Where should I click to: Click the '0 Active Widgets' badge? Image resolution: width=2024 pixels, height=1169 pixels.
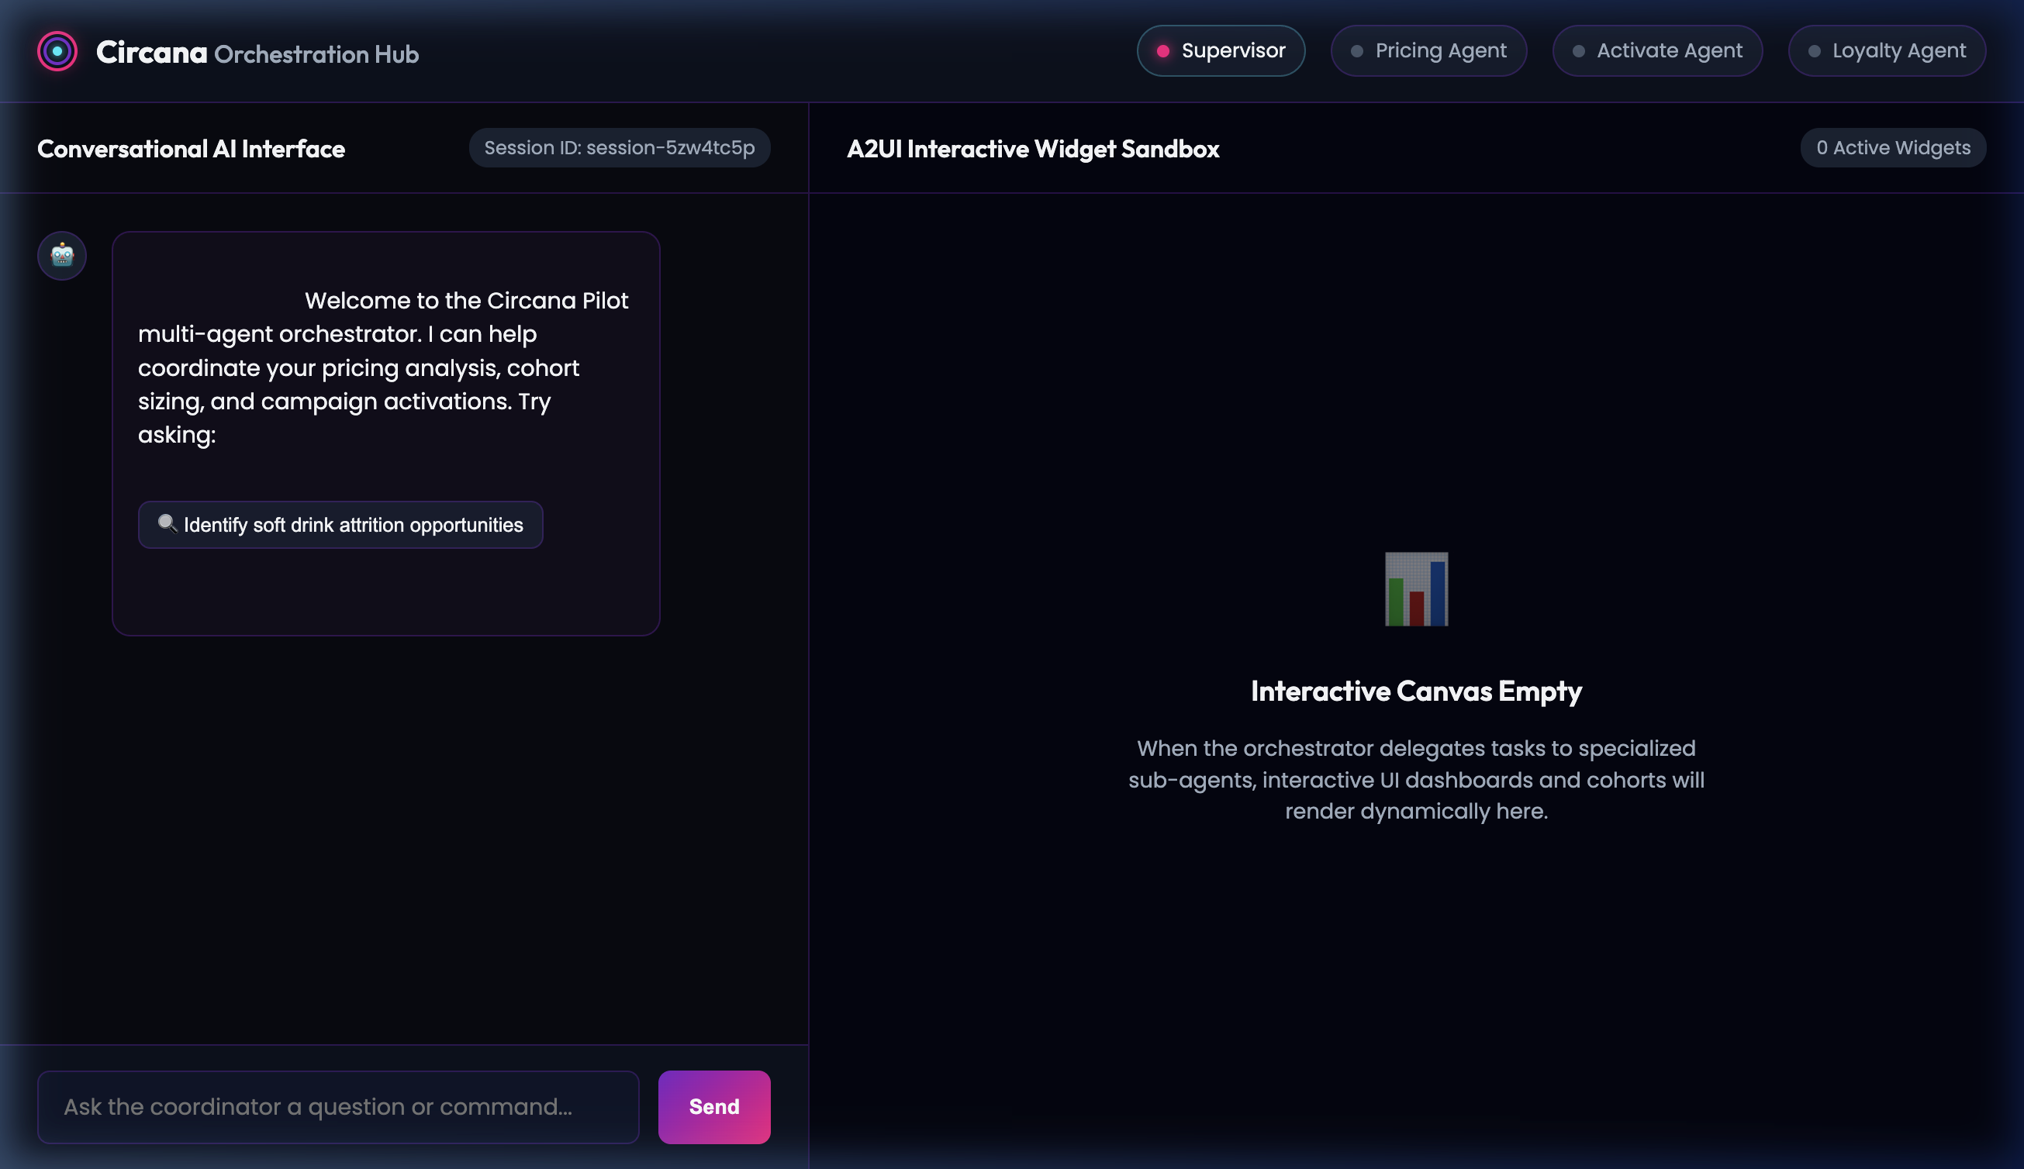(1893, 148)
